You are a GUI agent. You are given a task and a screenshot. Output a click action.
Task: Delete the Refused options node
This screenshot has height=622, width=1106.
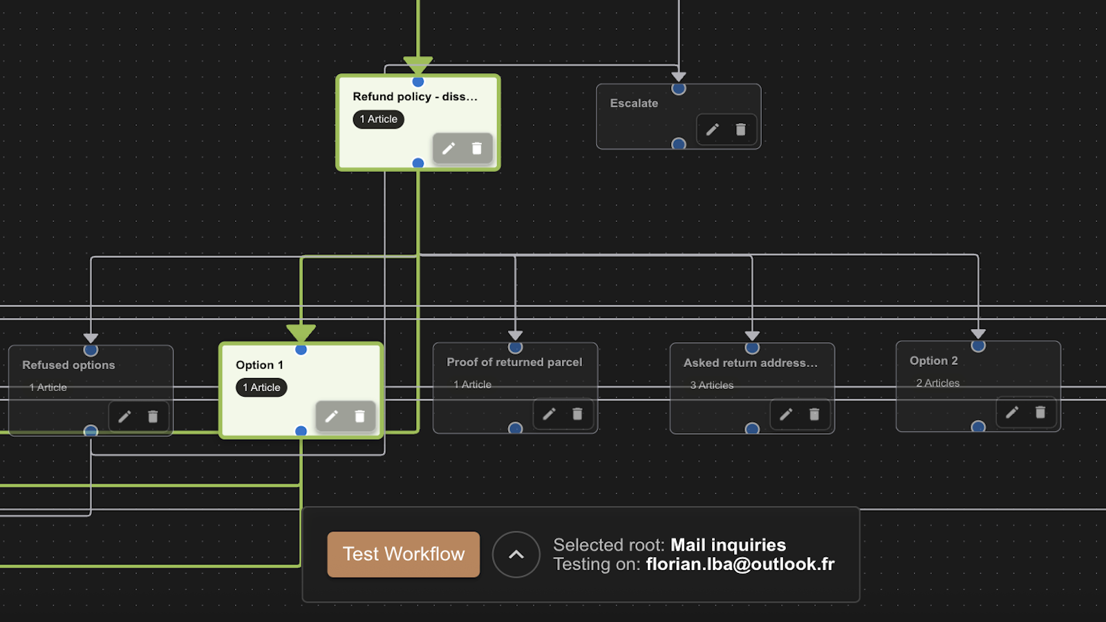coord(153,416)
